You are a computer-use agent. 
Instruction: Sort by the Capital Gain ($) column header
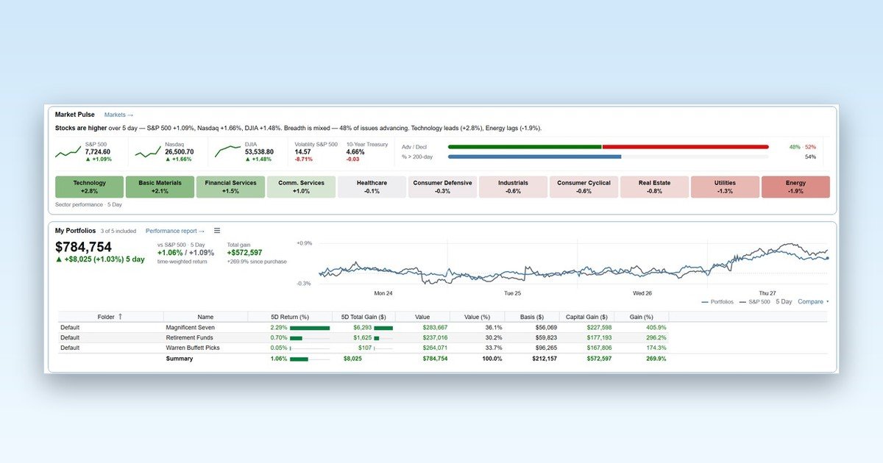[x=586, y=317]
